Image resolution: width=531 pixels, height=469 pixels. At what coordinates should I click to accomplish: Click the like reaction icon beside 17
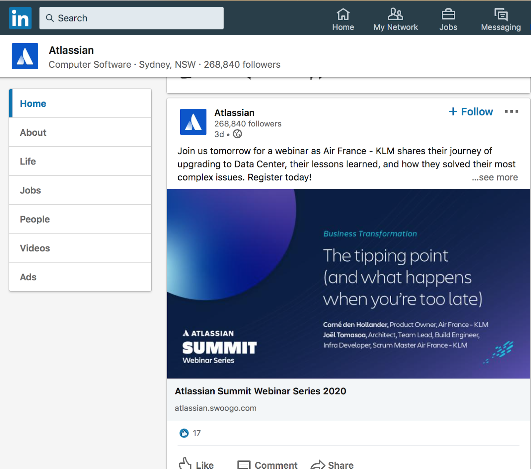(184, 433)
